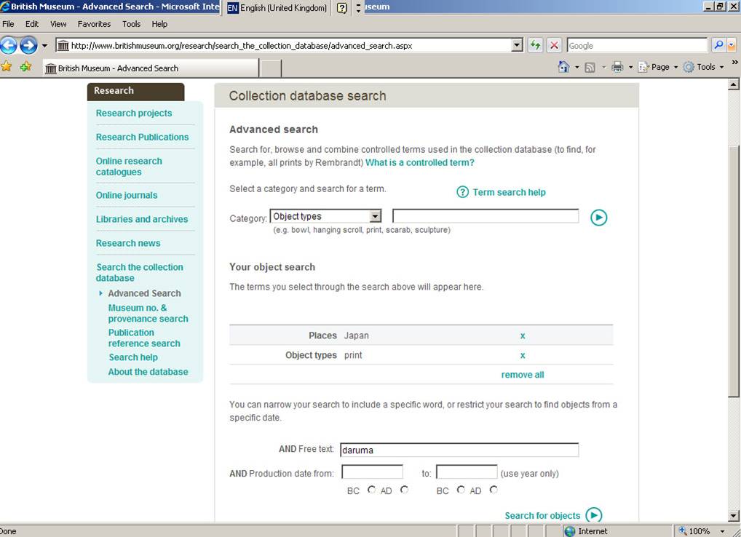Print the page with the printer icon
This screenshot has height=537, width=741.
click(617, 67)
